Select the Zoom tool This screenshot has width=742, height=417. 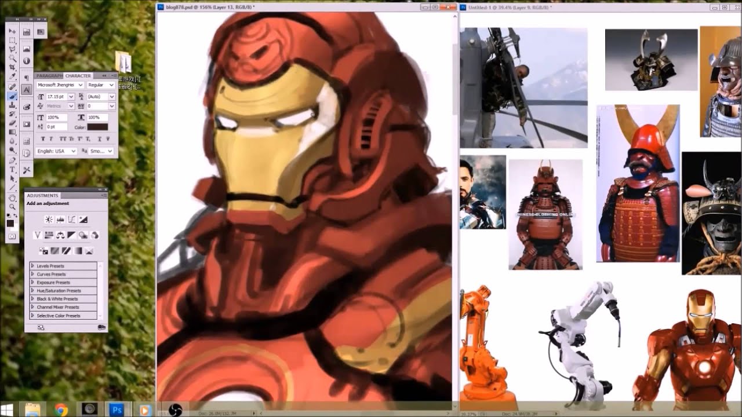coord(12,207)
